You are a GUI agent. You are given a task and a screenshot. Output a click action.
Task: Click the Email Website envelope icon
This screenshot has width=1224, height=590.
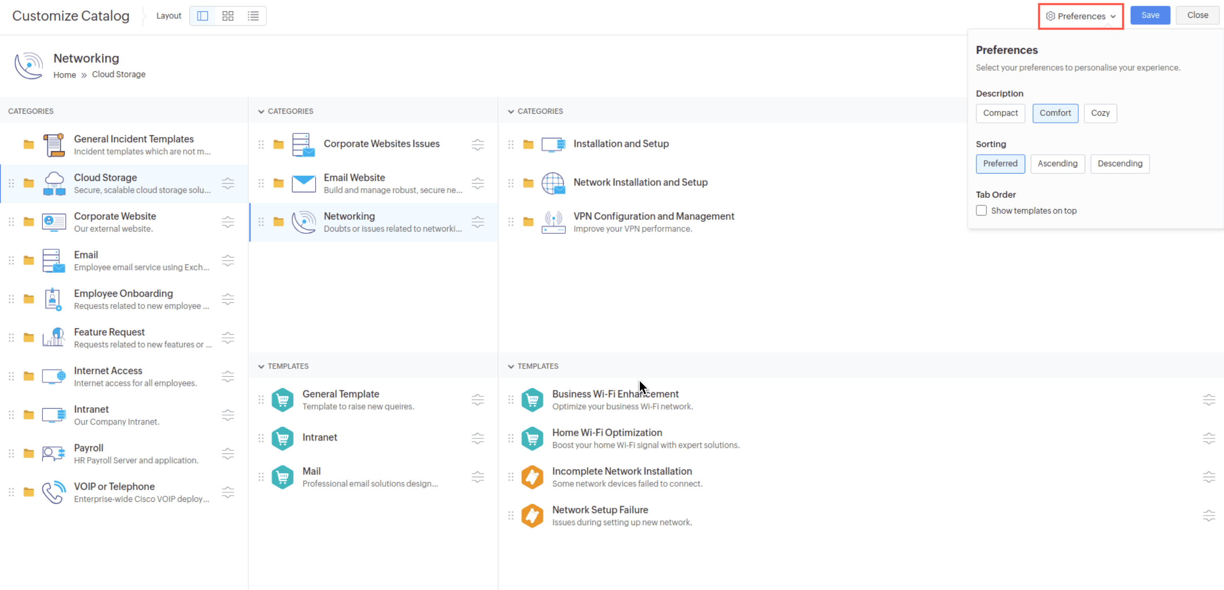pyautogui.click(x=304, y=184)
